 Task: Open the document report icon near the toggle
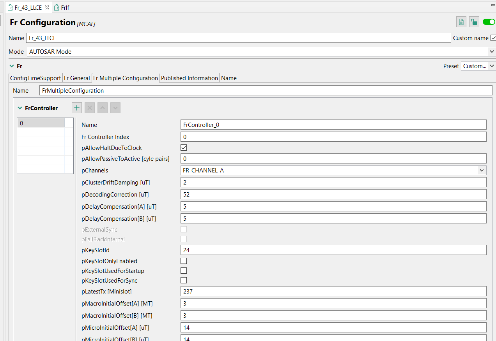(461, 22)
